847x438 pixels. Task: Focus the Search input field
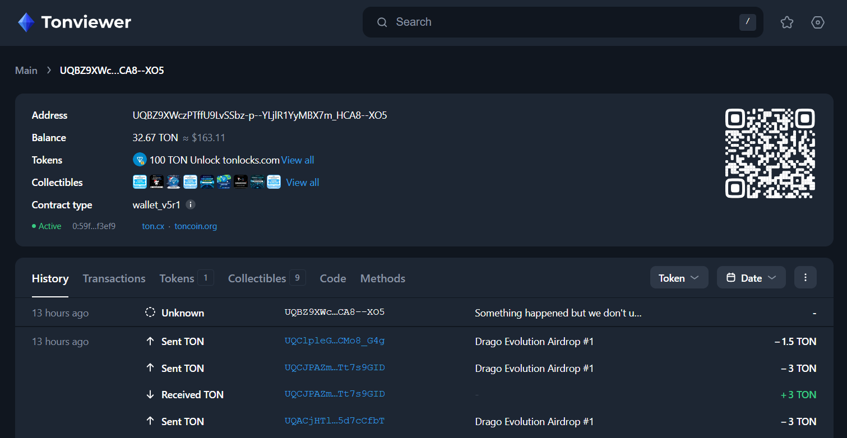[x=563, y=22]
